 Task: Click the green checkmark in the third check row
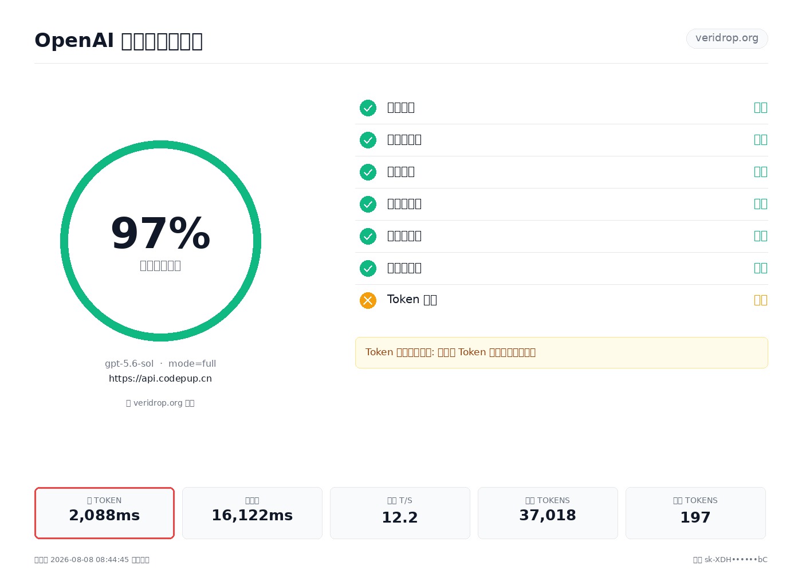tap(368, 172)
